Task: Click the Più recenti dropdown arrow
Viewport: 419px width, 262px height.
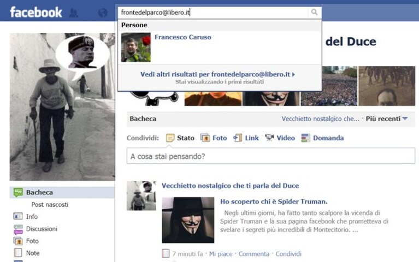Action: pos(405,118)
